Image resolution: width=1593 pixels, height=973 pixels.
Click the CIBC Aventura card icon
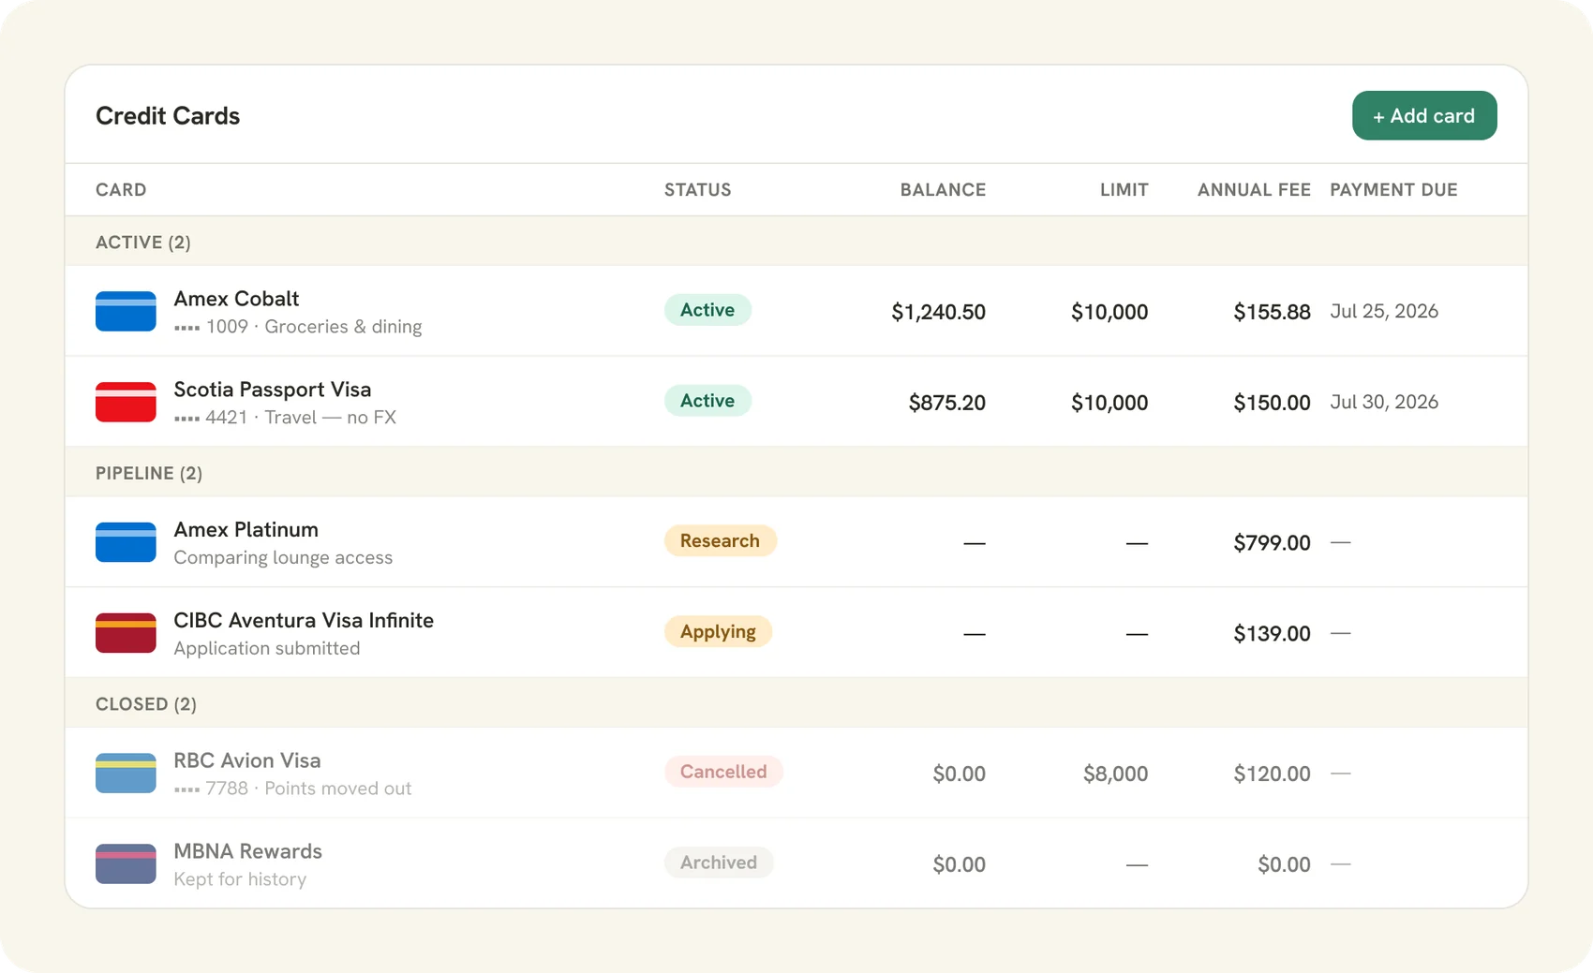[126, 633]
